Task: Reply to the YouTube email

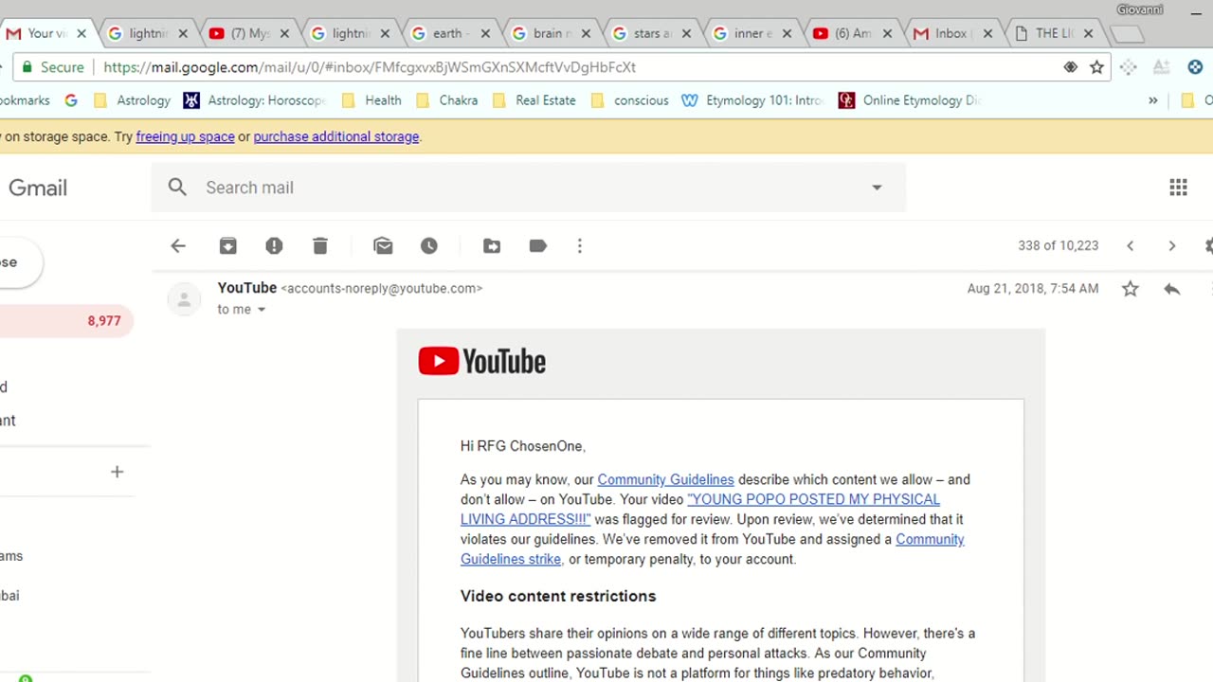Action: pyautogui.click(x=1172, y=289)
